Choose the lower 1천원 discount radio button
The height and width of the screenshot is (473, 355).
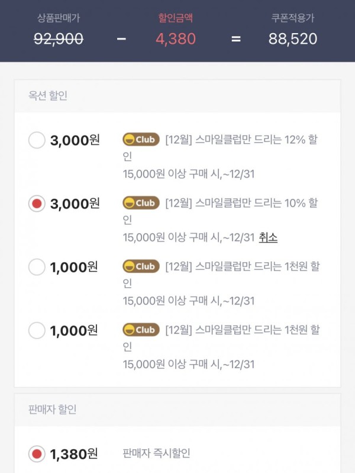pos(37,330)
